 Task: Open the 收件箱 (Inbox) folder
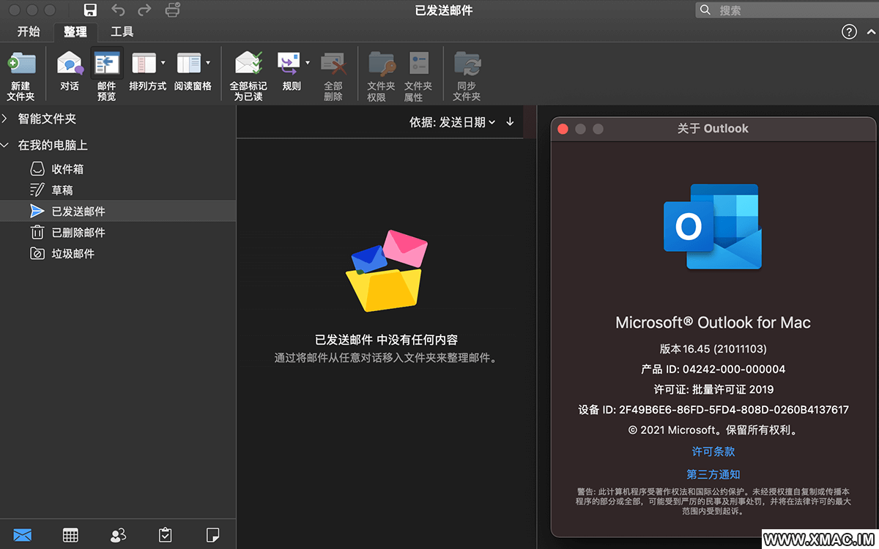tap(118, 169)
